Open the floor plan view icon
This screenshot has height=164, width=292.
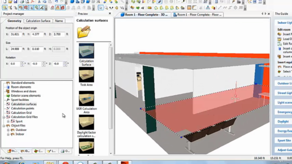tap(78, 2)
